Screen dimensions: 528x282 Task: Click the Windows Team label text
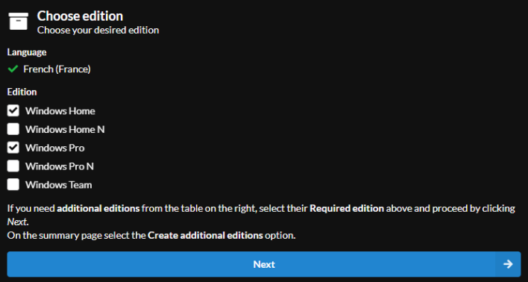click(x=58, y=185)
